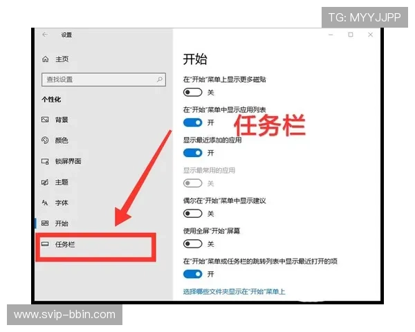Toggle 在"开始"菜单上显示更多磁贴 switch

coord(193,92)
